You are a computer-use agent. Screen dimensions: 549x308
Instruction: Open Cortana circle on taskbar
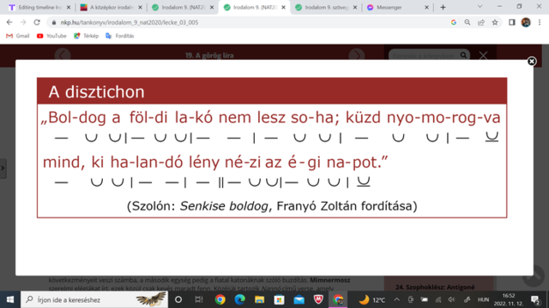[x=178, y=299]
